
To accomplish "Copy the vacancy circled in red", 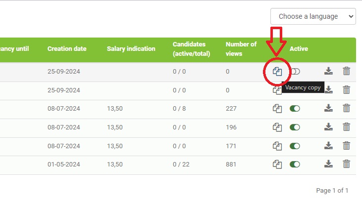I will (x=277, y=71).
